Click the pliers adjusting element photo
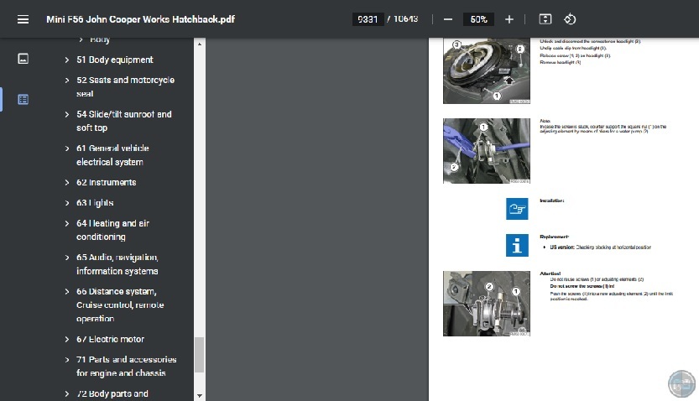 pos(487,151)
